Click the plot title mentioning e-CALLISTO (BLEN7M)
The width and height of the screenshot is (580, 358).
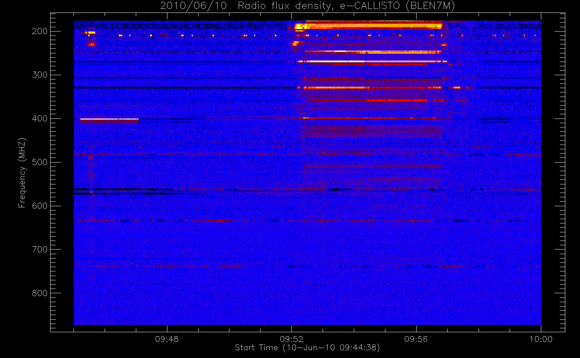[x=307, y=6]
